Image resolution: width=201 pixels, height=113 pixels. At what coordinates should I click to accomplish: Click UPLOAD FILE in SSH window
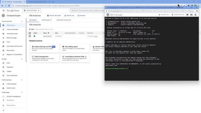click(164, 15)
